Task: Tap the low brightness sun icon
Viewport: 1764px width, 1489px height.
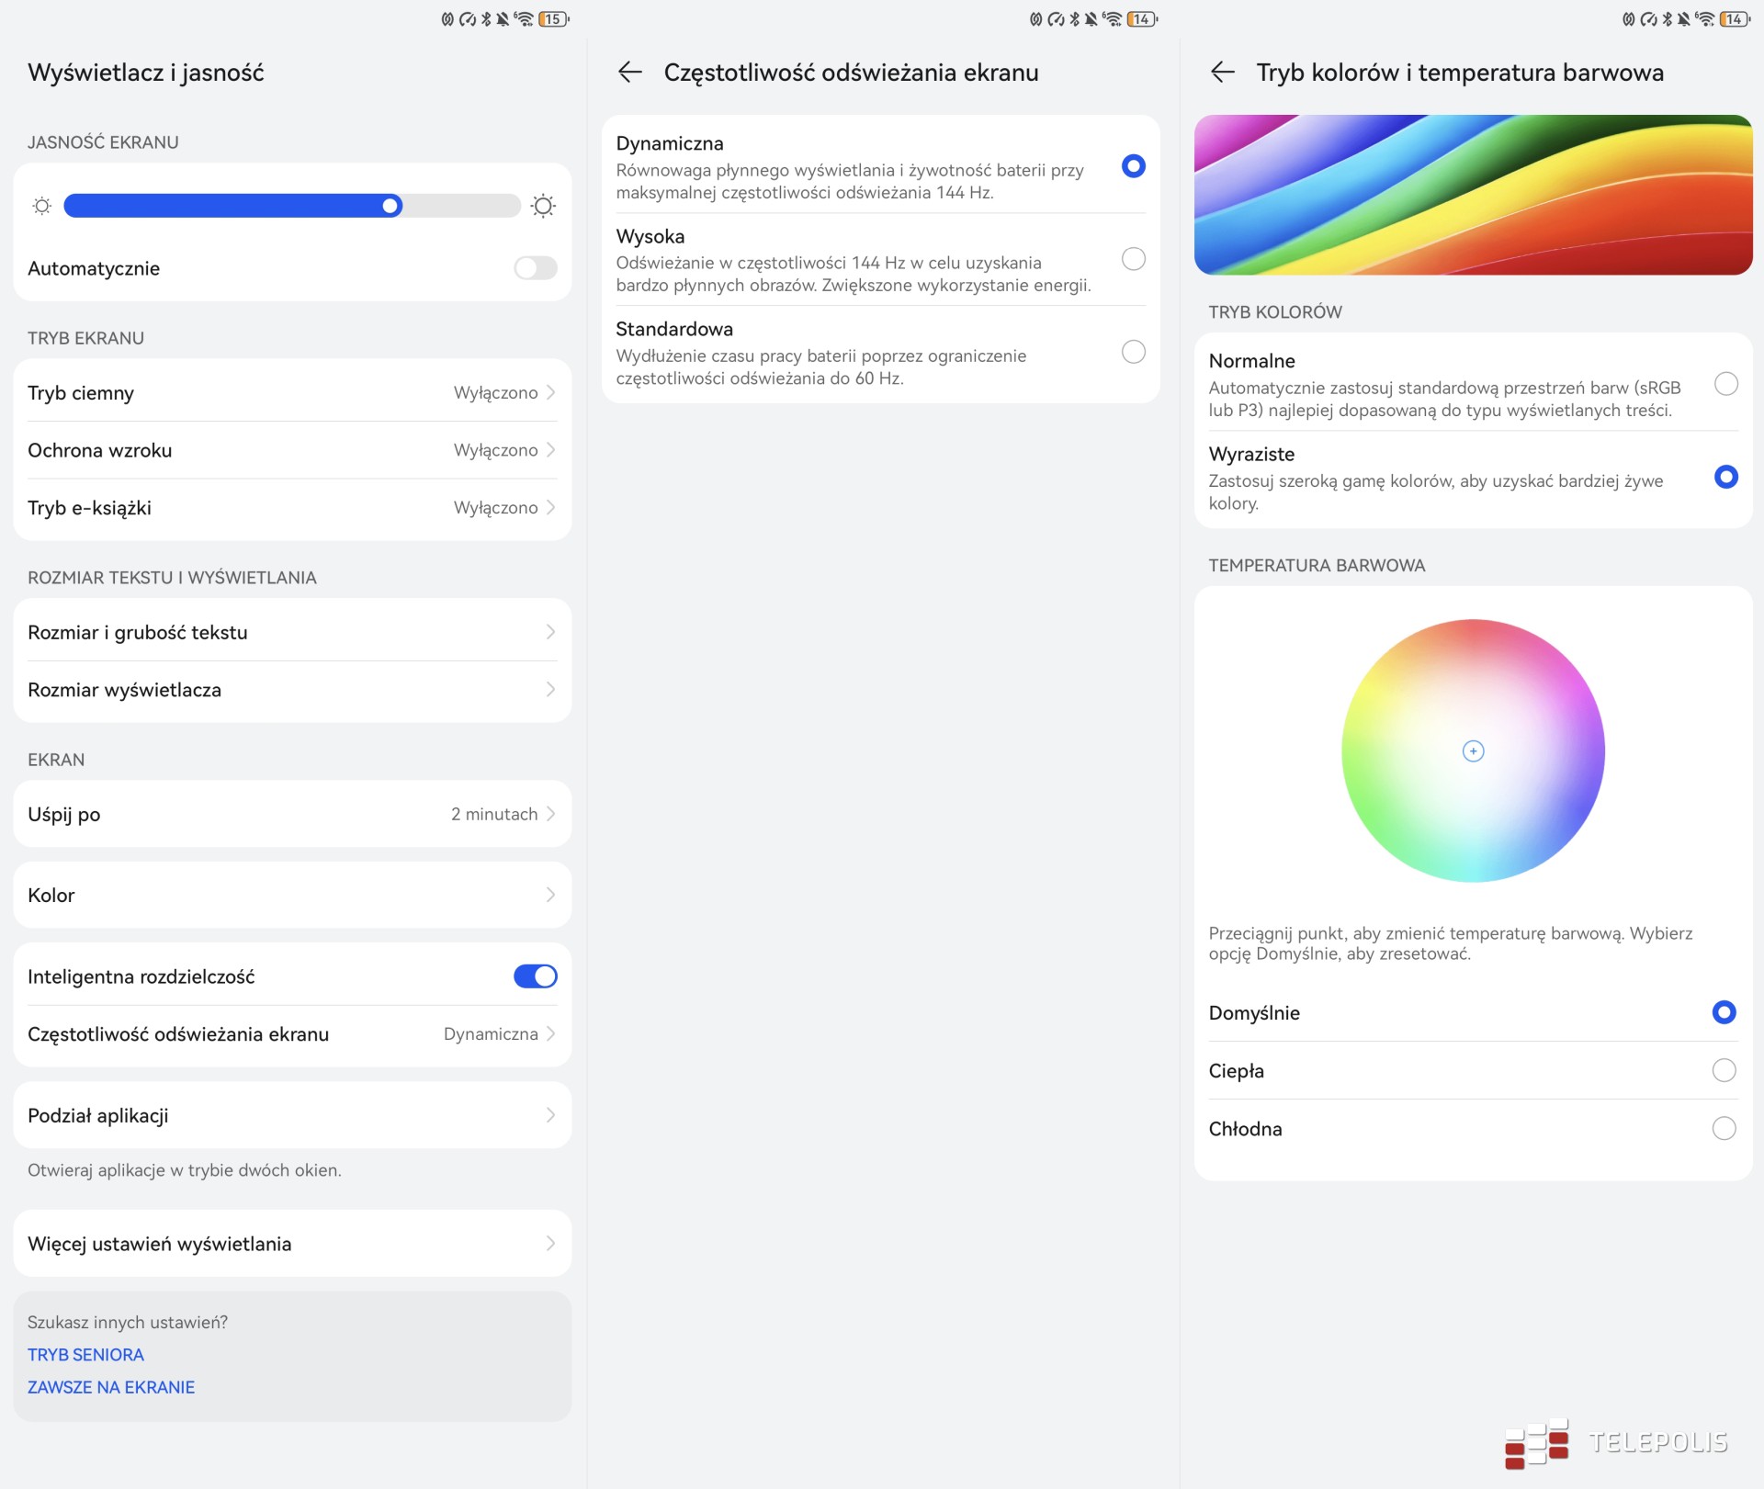Action: click(41, 206)
